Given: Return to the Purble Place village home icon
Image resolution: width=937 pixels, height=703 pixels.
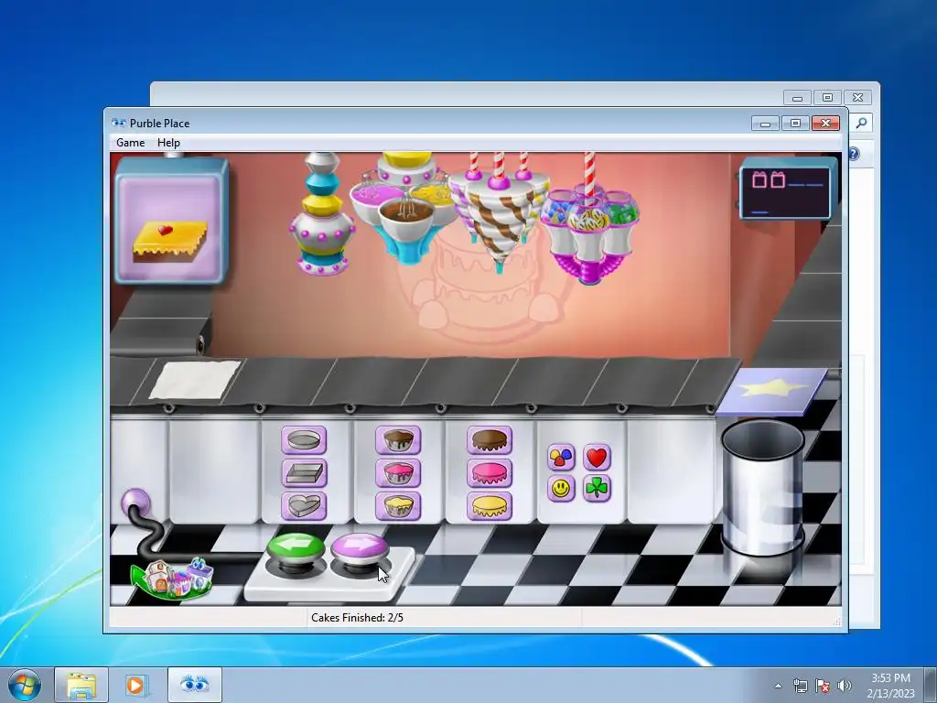Looking at the screenshot, I should click(172, 579).
